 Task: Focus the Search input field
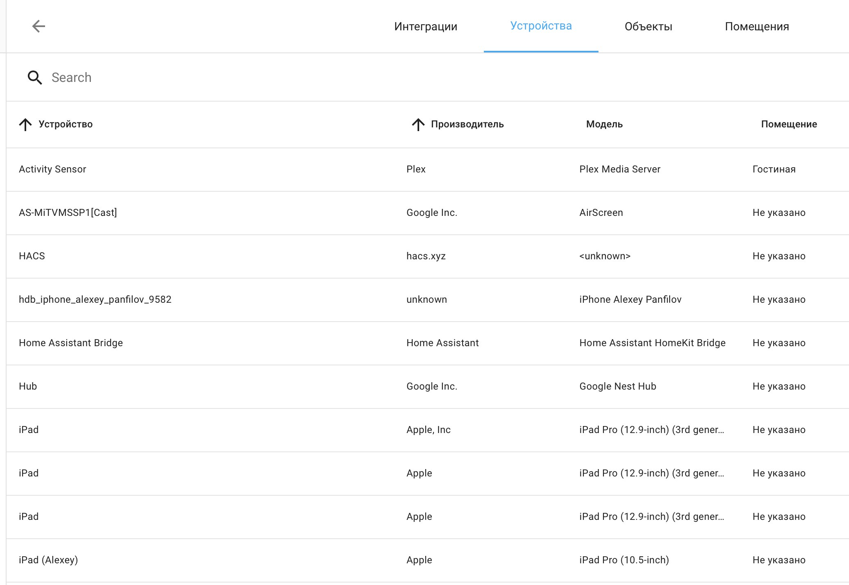(427, 77)
